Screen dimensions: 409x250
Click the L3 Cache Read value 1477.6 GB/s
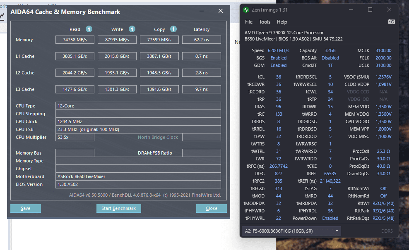click(x=75, y=89)
